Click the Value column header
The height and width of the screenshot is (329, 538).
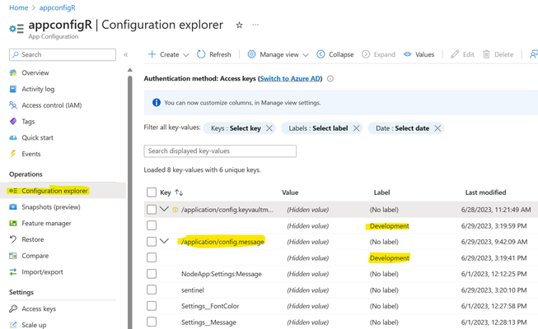290,192
